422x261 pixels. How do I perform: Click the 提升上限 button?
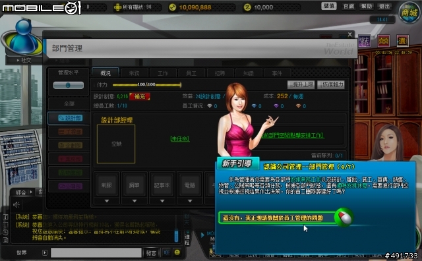point(301,85)
